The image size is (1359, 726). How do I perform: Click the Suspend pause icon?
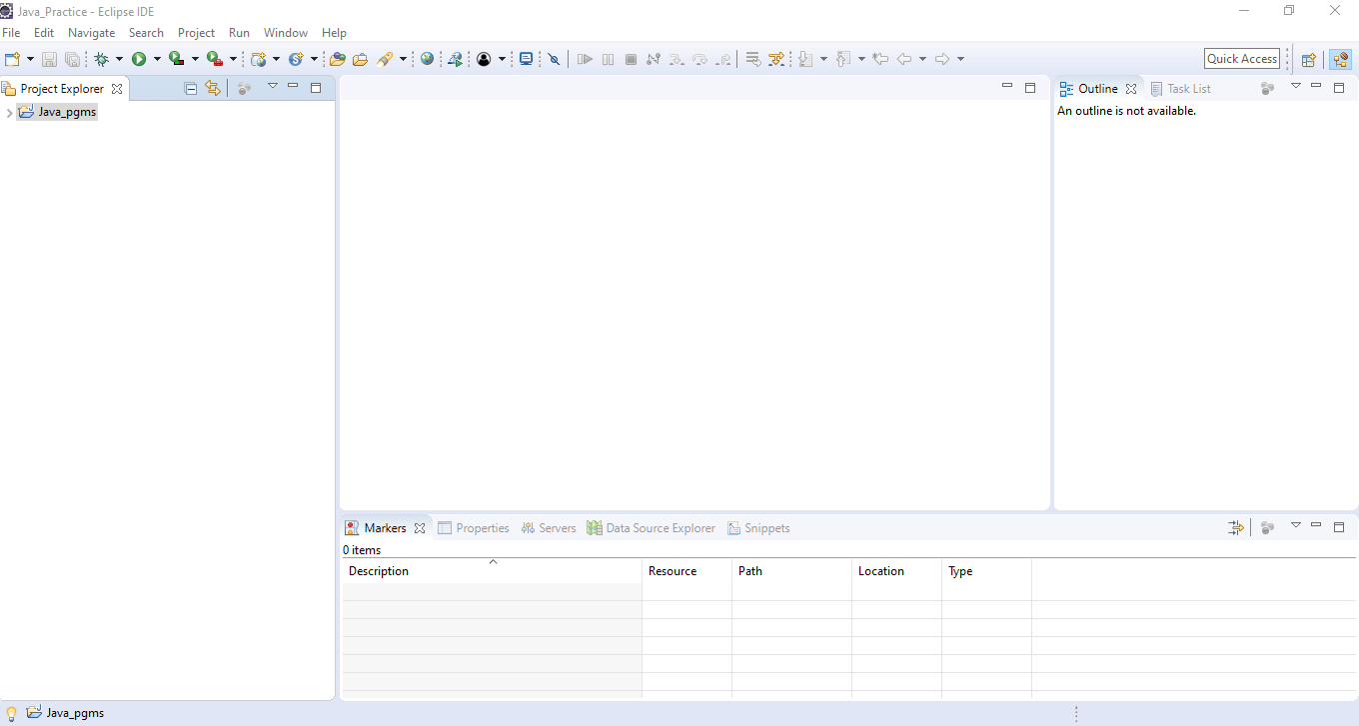tap(608, 59)
